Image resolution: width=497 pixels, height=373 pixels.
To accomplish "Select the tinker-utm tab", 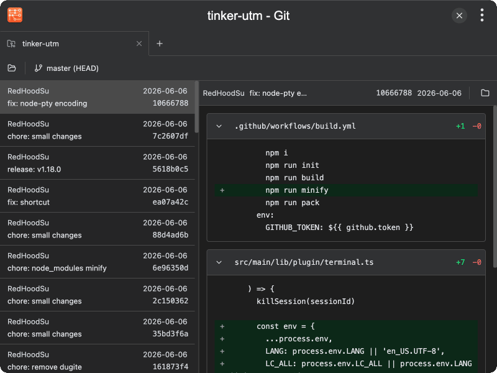I will tap(74, 44).
